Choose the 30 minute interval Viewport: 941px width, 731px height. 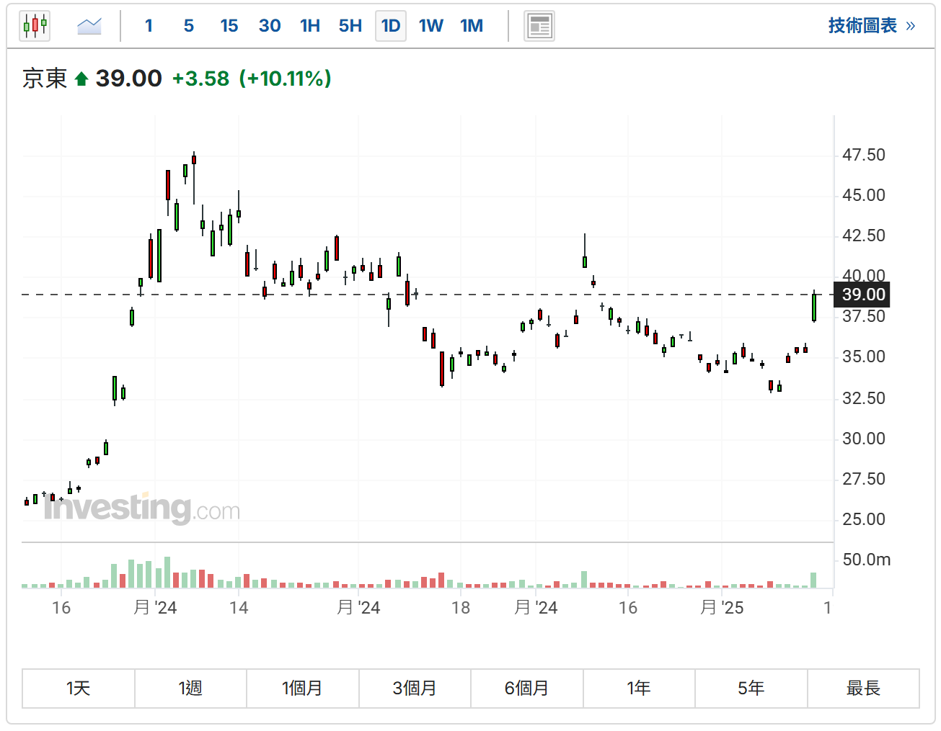270,27
